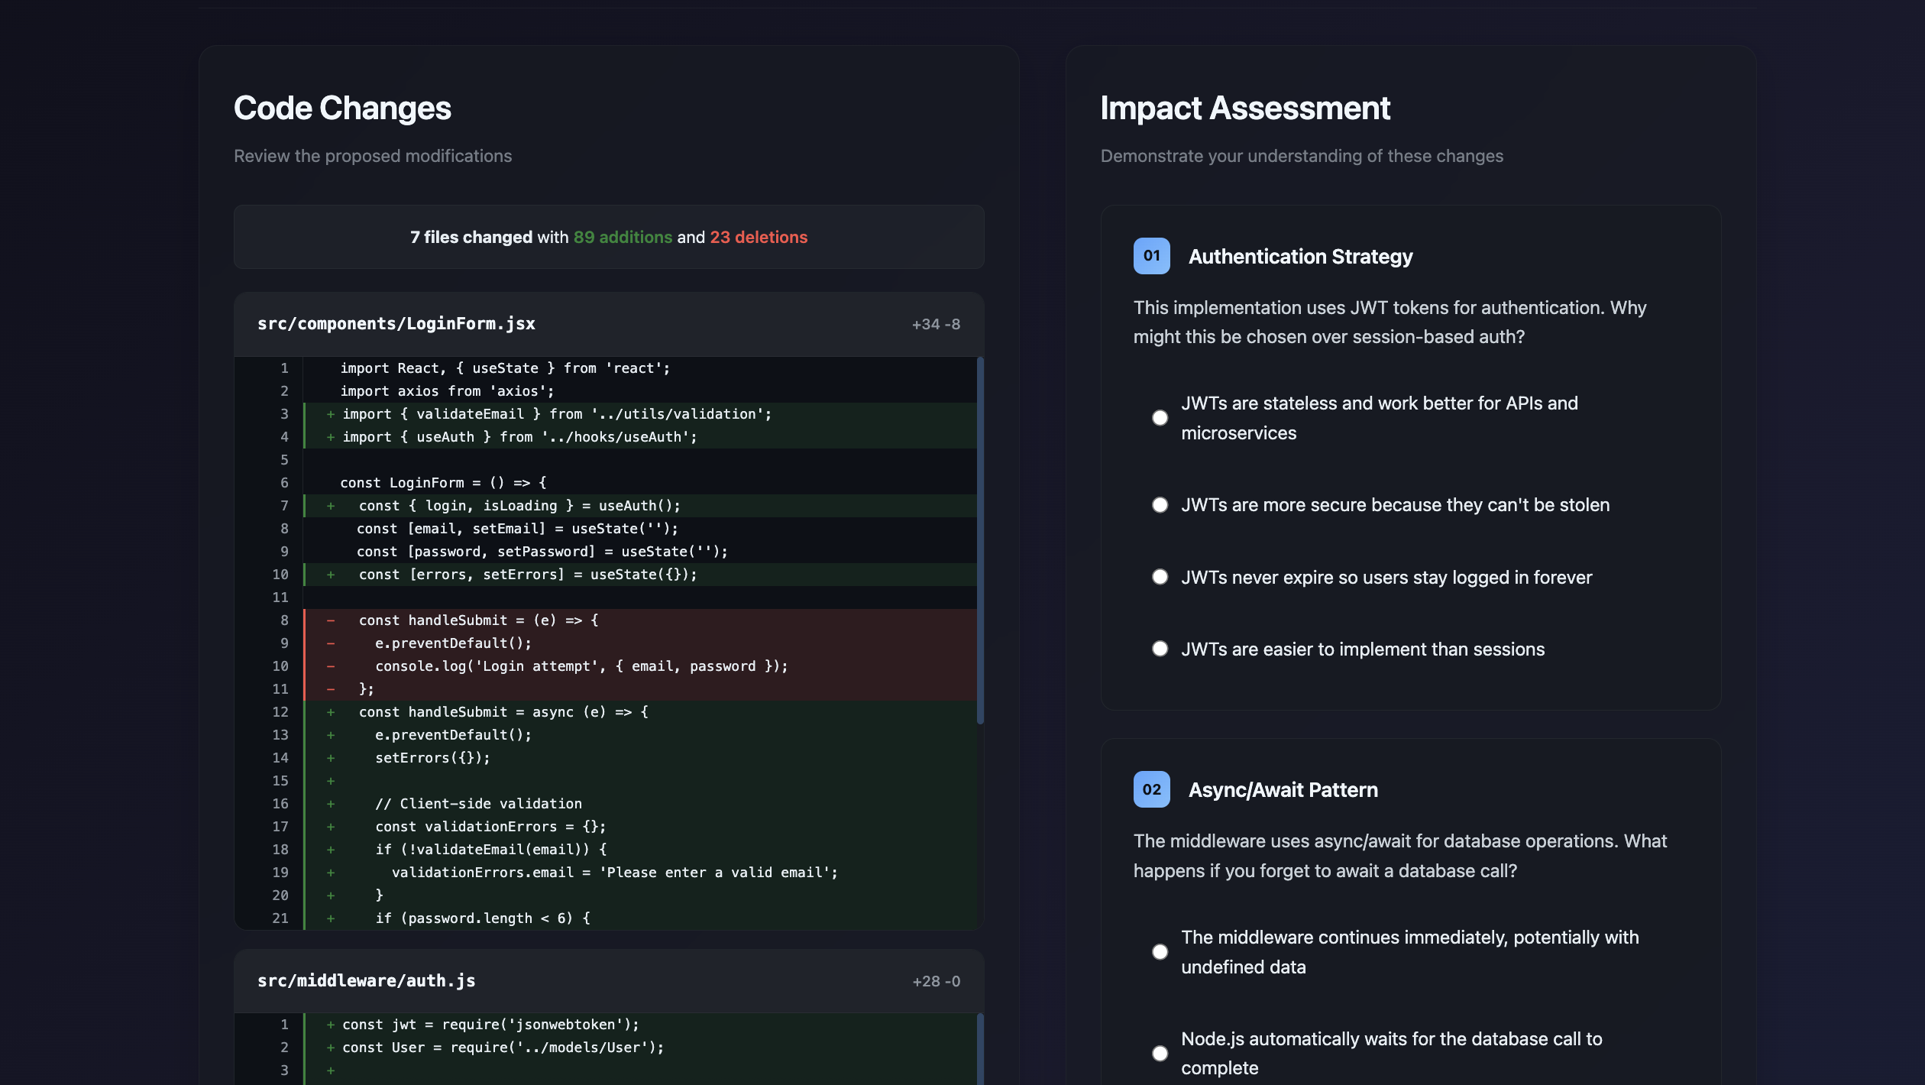Click the 01 Authentication Strategy badge

point(1152,256)
